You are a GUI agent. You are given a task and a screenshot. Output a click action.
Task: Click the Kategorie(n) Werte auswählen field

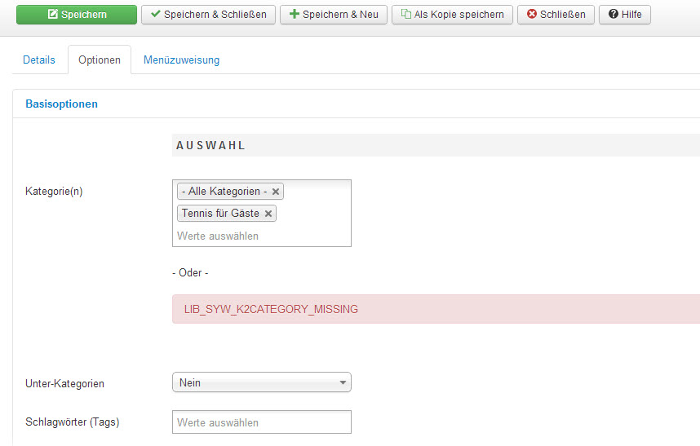[x=261, y=236]
